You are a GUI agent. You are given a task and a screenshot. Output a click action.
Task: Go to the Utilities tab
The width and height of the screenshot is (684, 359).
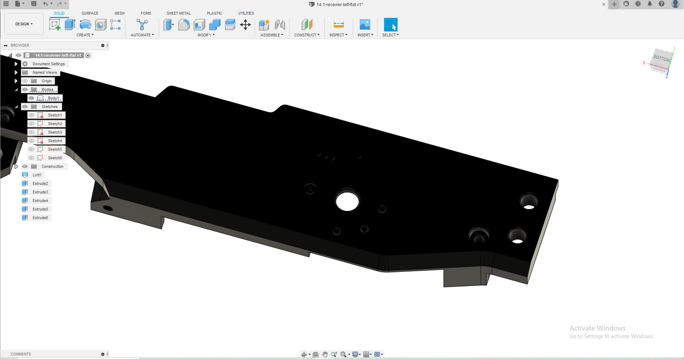point(246,13)
